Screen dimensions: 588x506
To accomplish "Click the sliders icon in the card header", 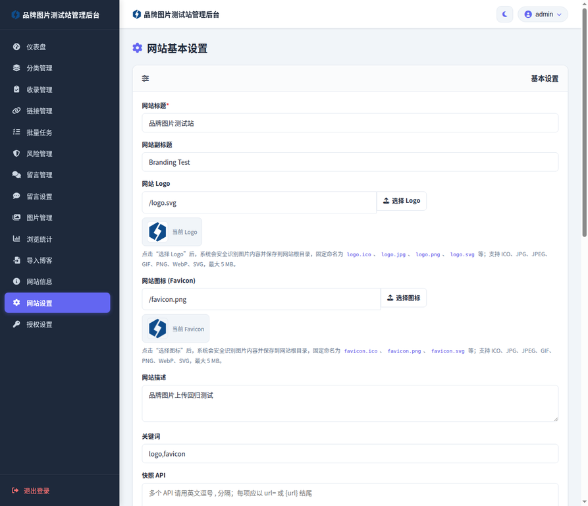I will [x=146, y=78].
